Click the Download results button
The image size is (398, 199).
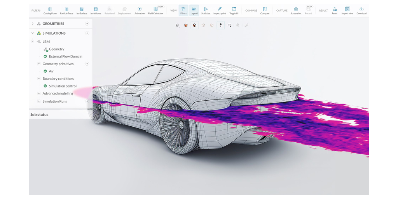tap(361, 10)
